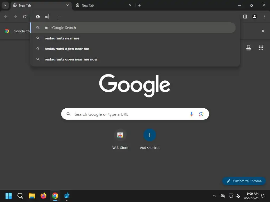Dismiss the Google Chrome notification bar
This screenshot has height=202, width=270.
[263, 31]
